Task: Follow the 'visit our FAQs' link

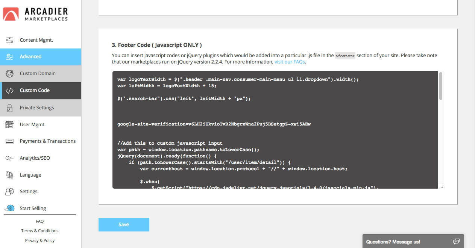Action: tap(290, 62)
